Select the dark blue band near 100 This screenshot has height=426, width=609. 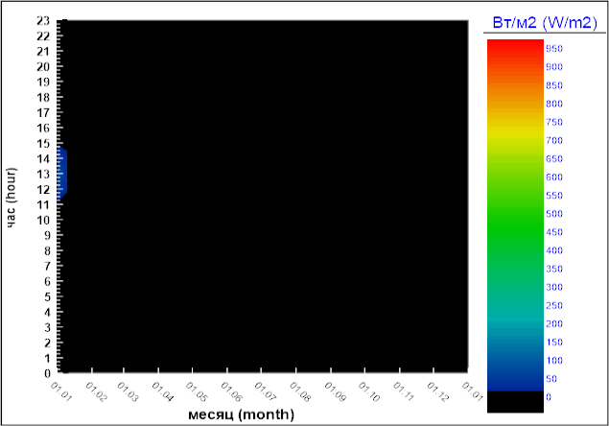515,360
